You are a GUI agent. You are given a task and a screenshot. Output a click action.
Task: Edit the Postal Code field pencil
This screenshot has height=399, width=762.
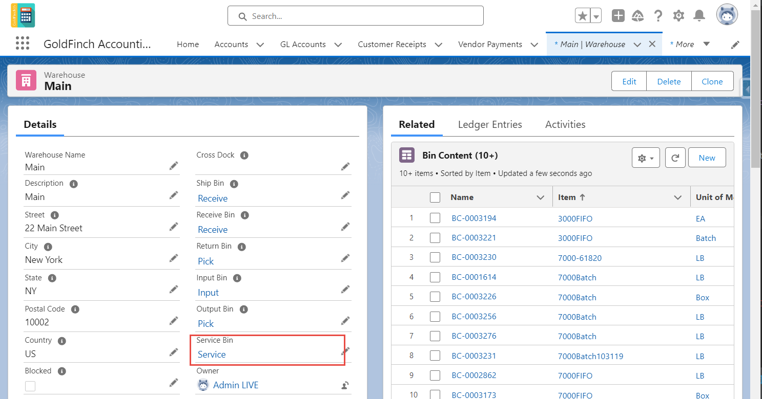(x=174, y=320)
